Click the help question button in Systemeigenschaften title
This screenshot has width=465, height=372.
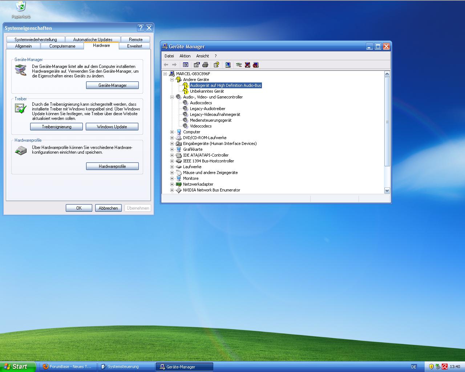(141, 28)
